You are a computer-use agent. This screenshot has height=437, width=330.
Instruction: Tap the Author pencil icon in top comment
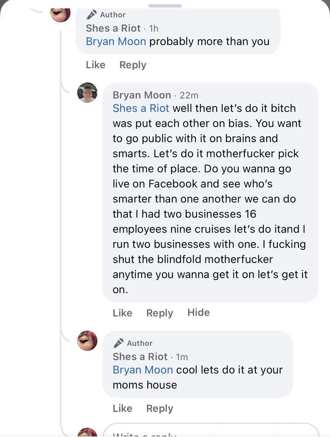pyautogui.click(x=91, y=15)
